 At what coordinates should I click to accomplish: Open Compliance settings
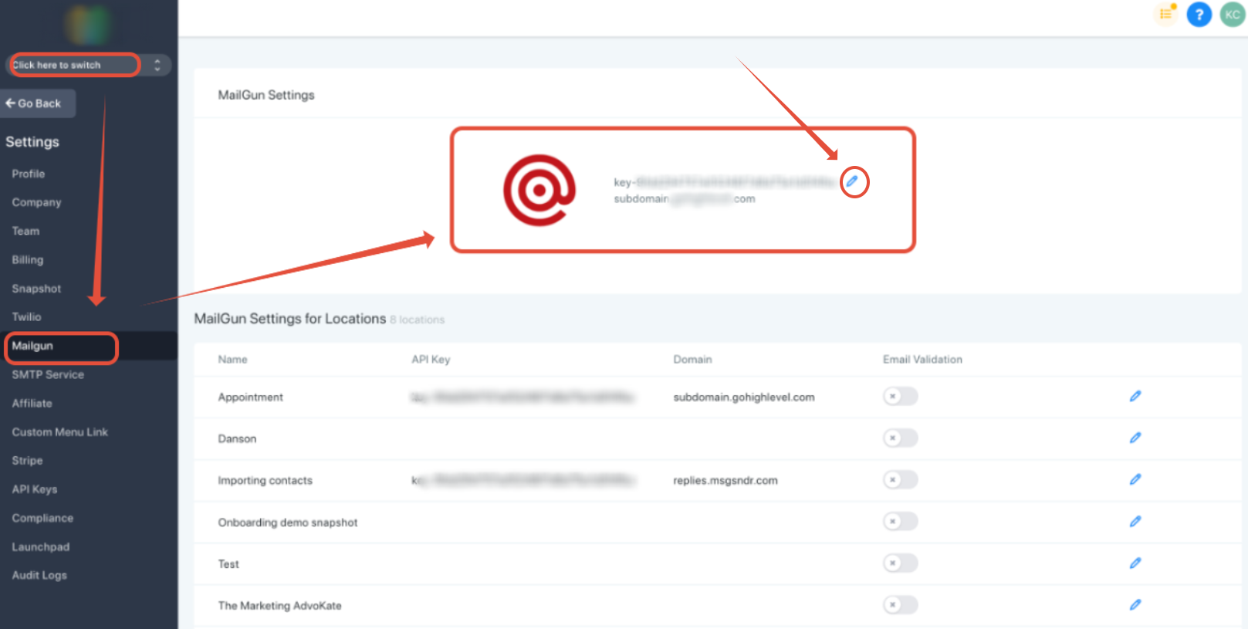click(42, 518)
